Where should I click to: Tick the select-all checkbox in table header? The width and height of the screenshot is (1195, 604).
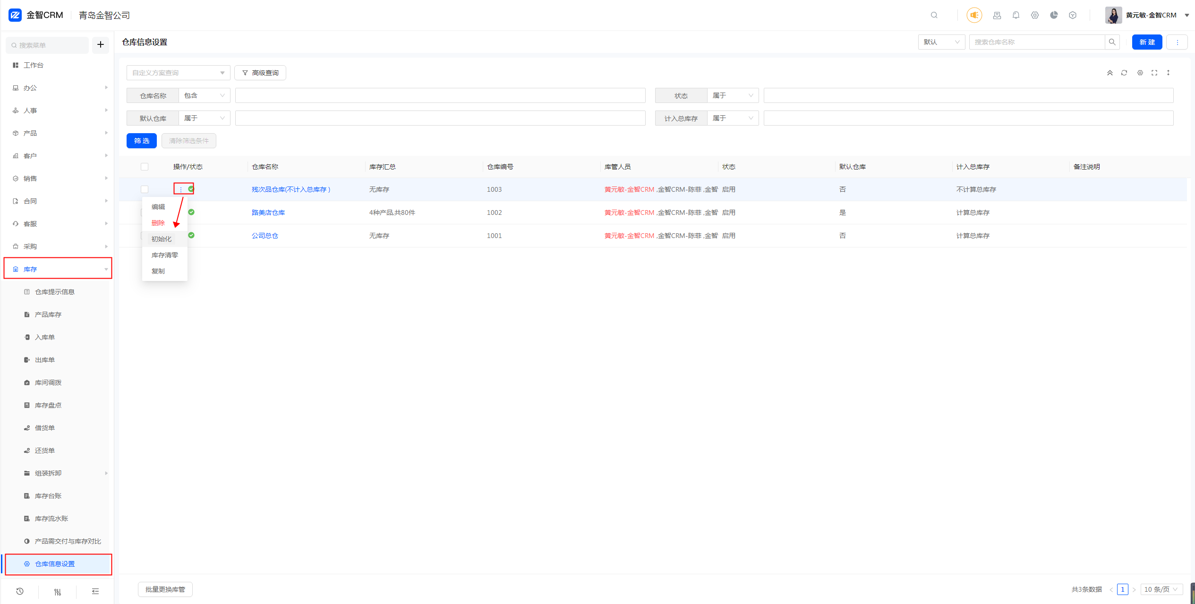145,167
